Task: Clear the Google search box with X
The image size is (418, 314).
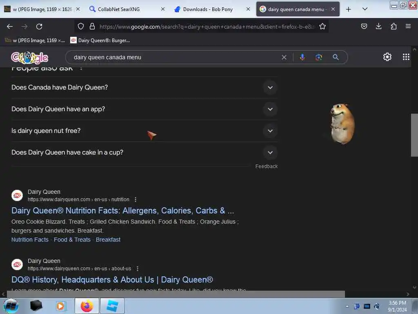Action: coord(284,57)
